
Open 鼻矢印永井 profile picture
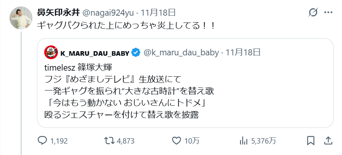[x=21, y=18]
